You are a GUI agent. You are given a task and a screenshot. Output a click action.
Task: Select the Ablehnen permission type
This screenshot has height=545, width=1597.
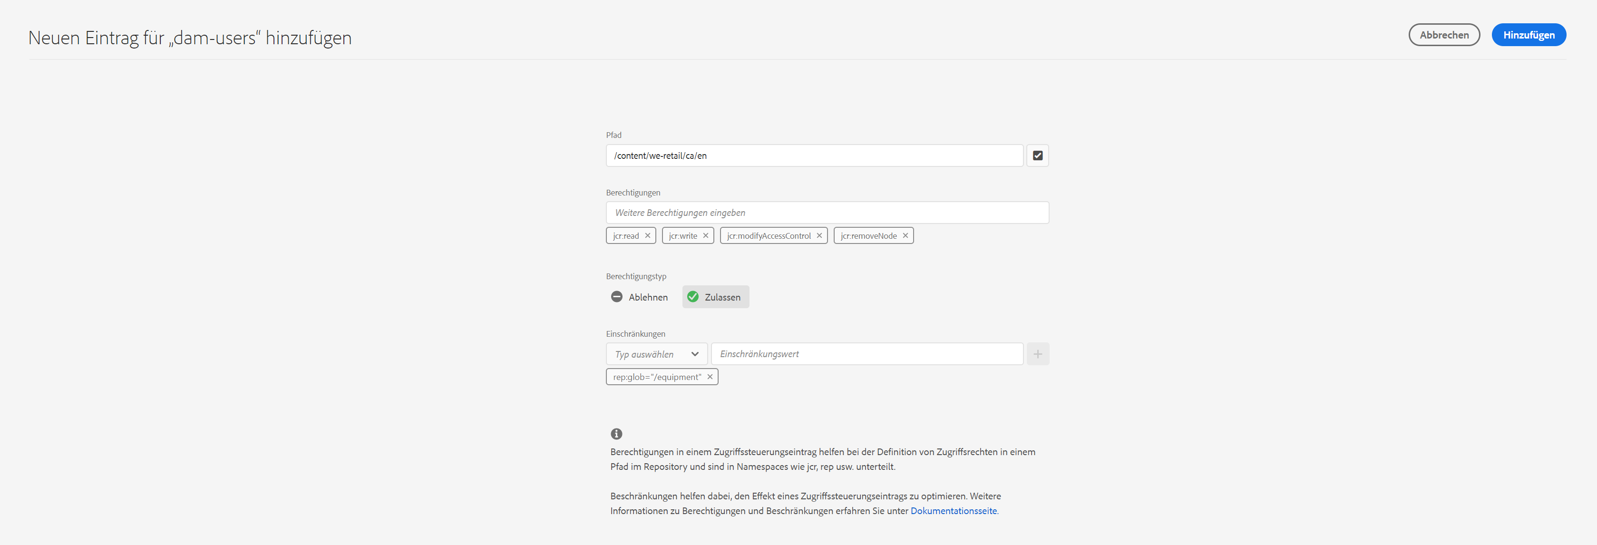pos(640,297)
